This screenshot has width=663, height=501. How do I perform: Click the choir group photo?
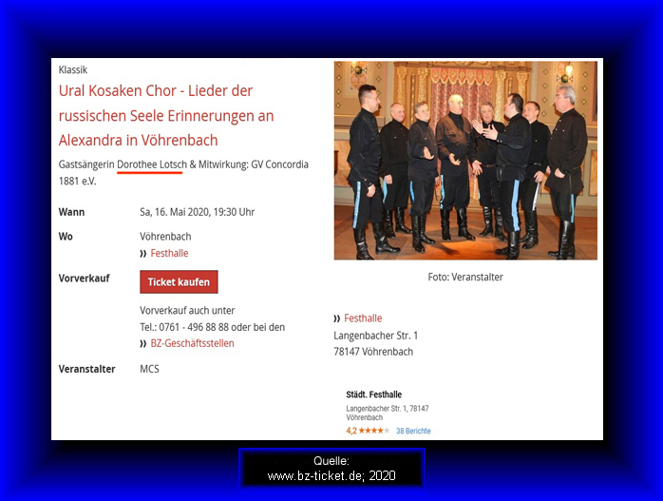pyautogui.click(x=465, y=161)
